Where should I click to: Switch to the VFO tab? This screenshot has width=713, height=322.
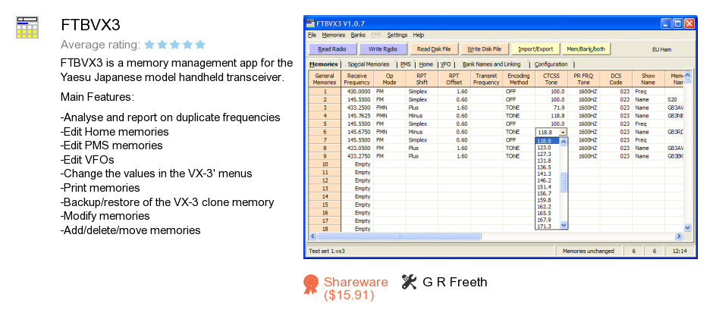tap(446, 64)
